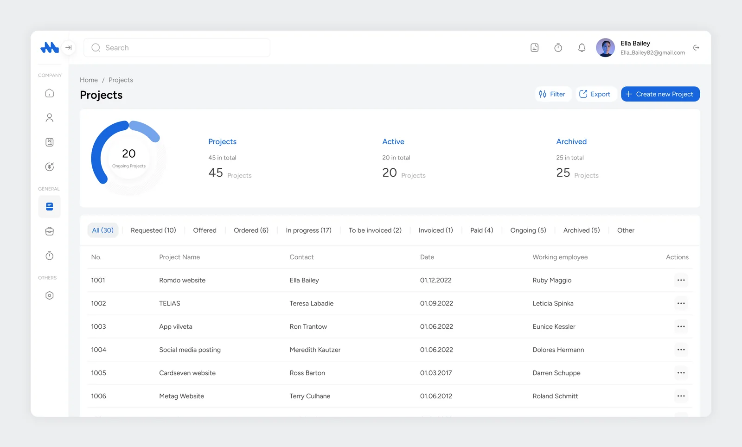Switch to In progress (17) tab
The image size is (742, 447).
(x=308, y=230)
